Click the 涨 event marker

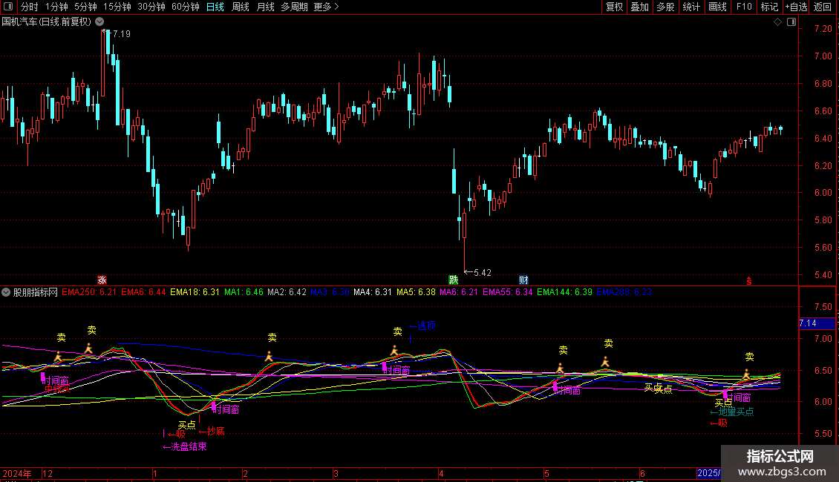102,280
